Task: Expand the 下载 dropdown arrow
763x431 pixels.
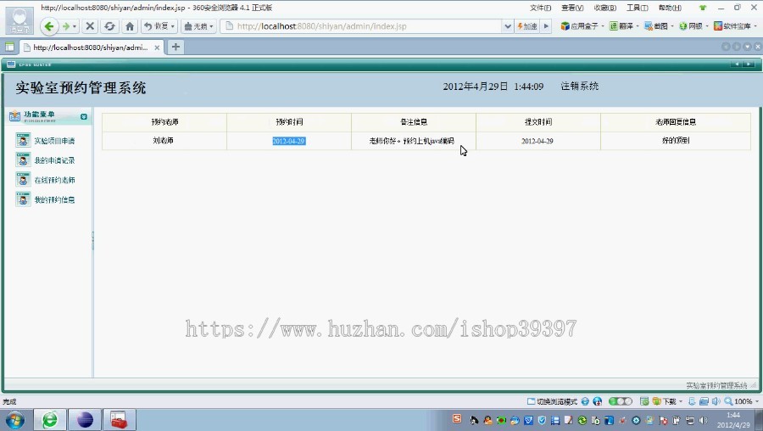Action: 681,401
